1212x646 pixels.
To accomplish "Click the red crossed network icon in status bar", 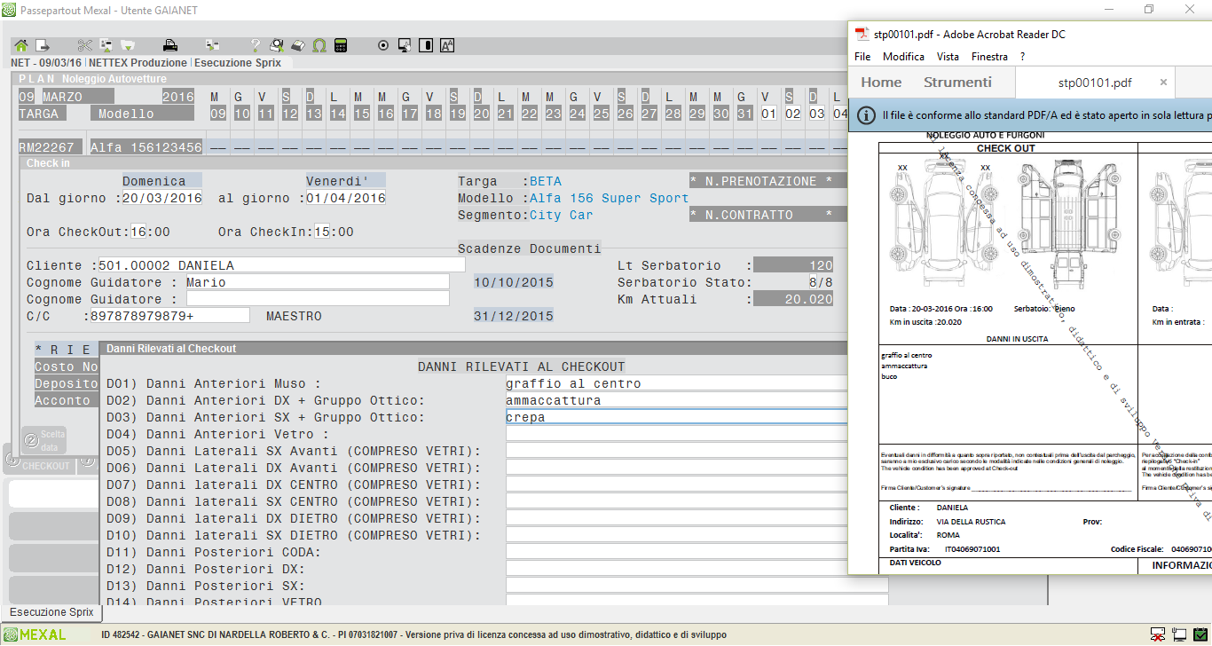I will click(x=1158, y=634).
